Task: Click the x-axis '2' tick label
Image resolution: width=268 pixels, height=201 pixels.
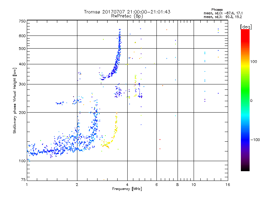Action: click(x=77, y=185)
